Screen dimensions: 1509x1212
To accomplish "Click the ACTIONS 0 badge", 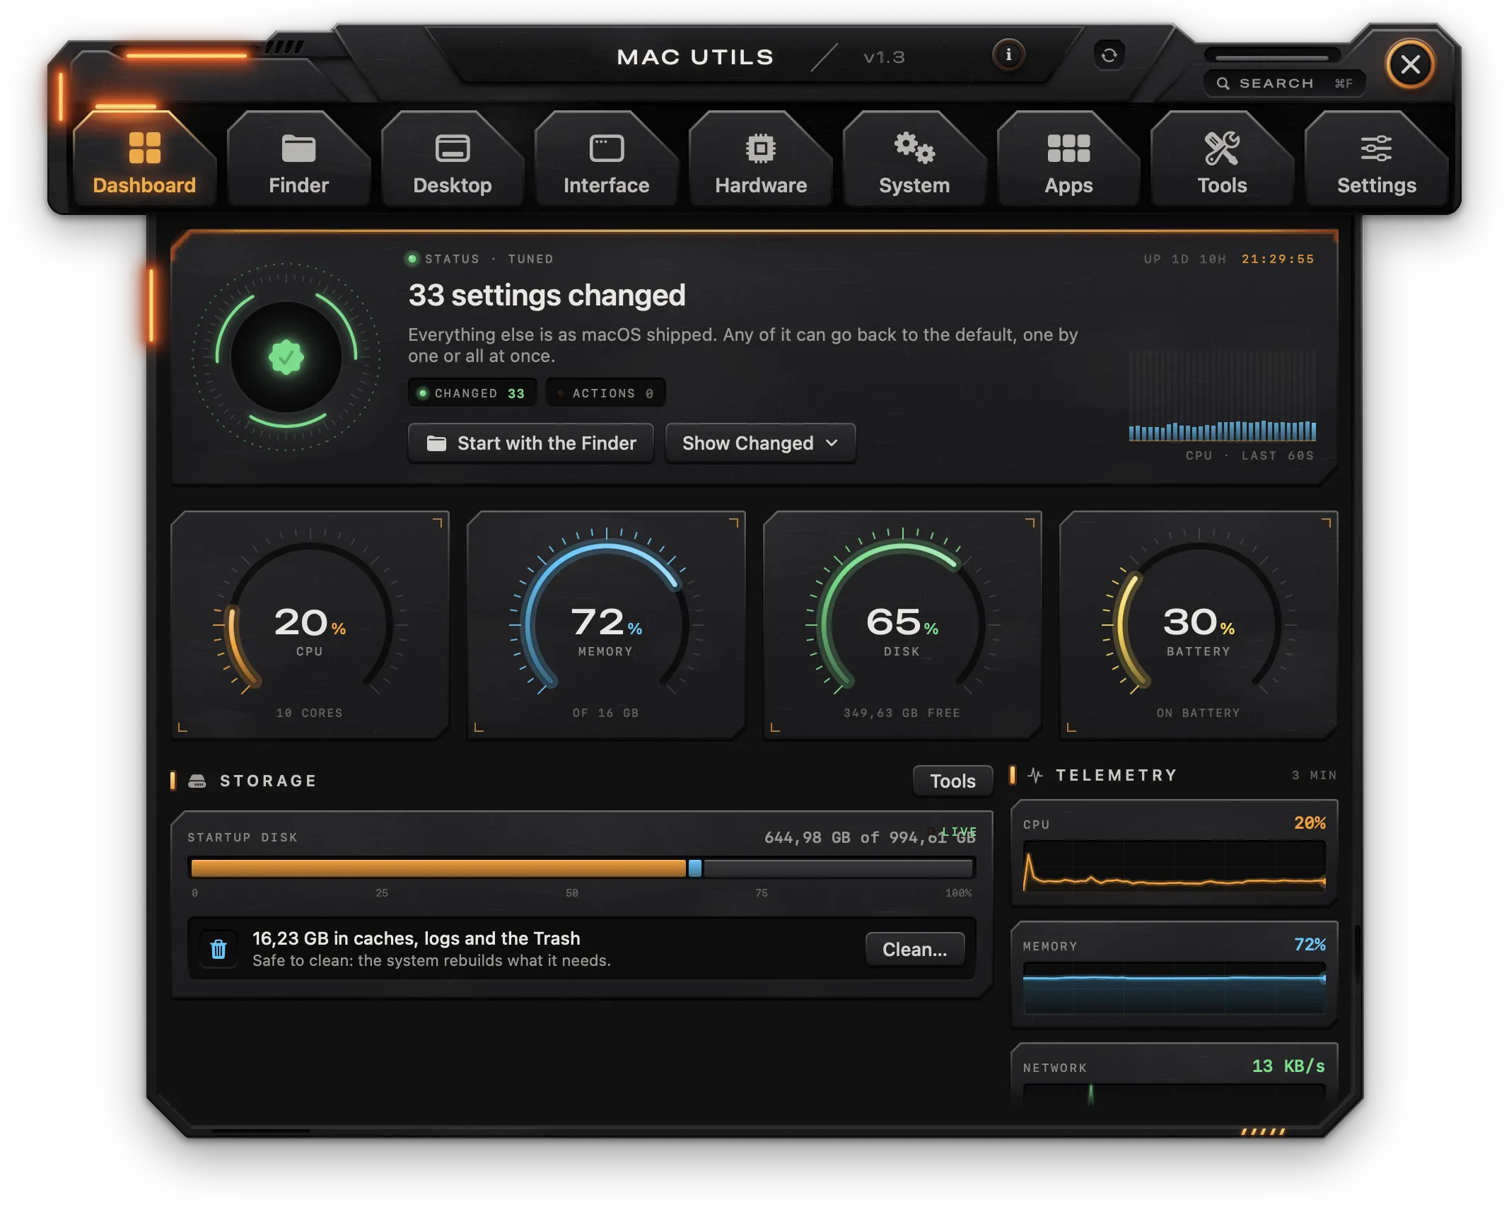I will 606,393.
